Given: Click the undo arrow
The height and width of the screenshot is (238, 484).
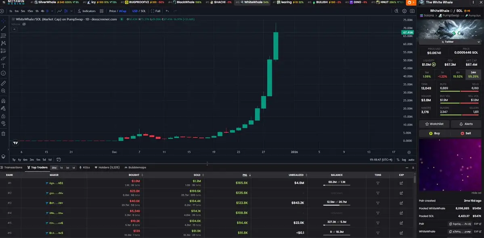Looking at the screenshot, I should tap(167, 11).
